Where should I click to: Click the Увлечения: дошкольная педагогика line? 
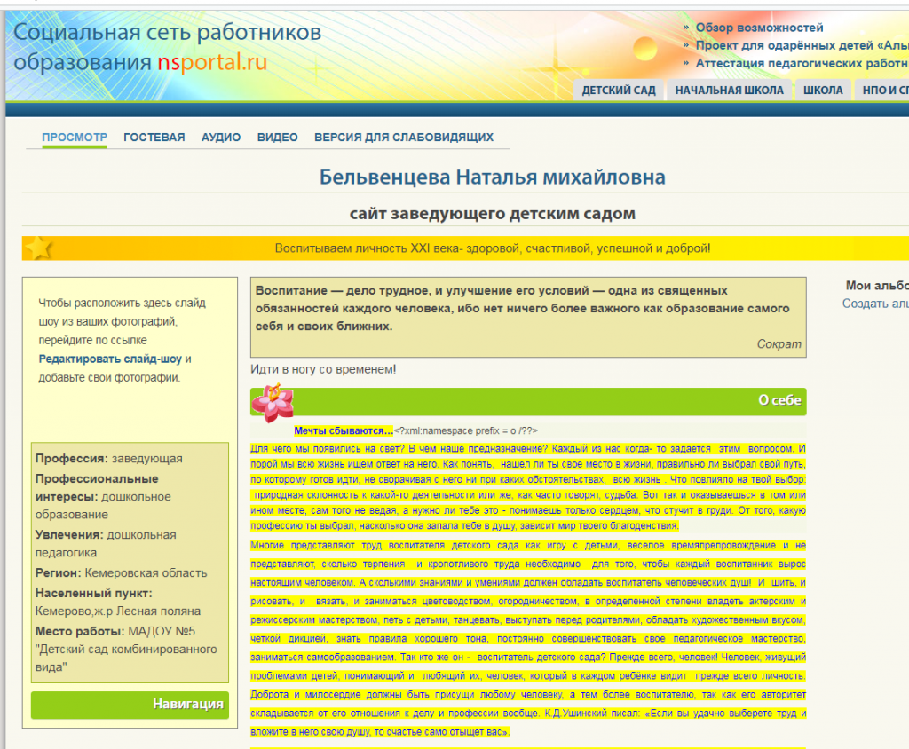106,544
